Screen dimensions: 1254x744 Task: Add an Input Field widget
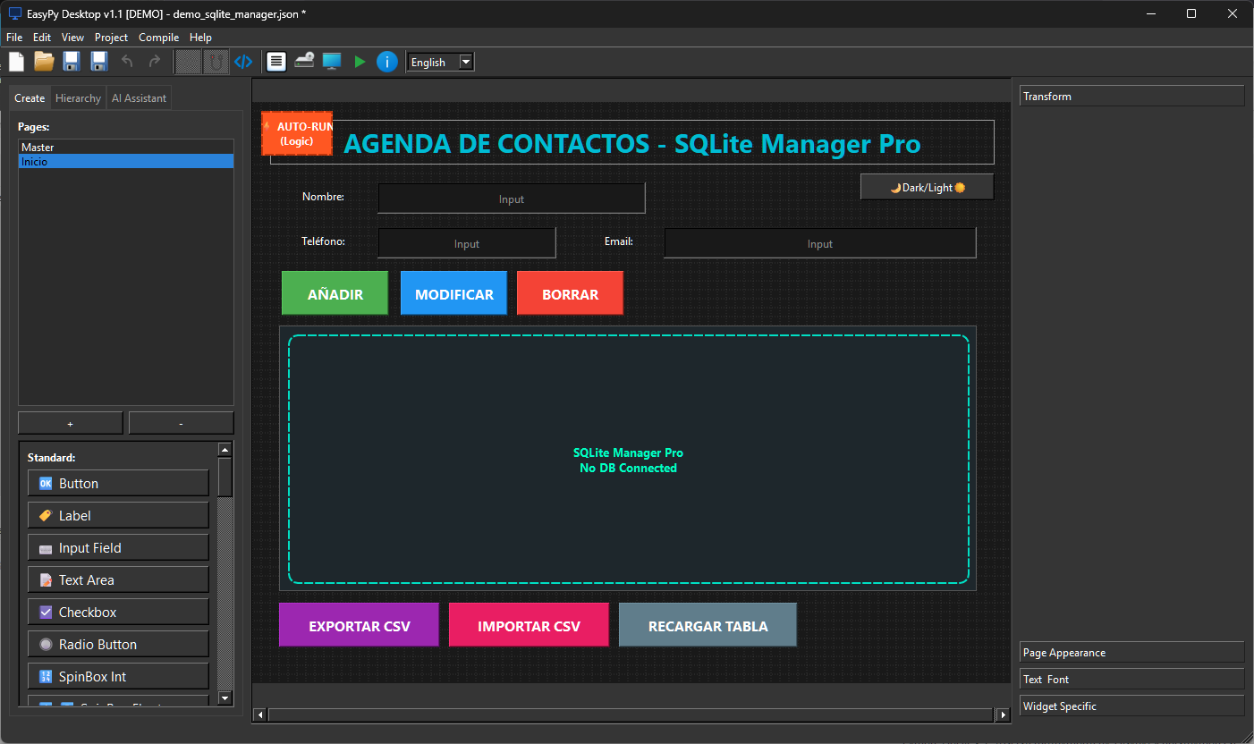[118, 547]
